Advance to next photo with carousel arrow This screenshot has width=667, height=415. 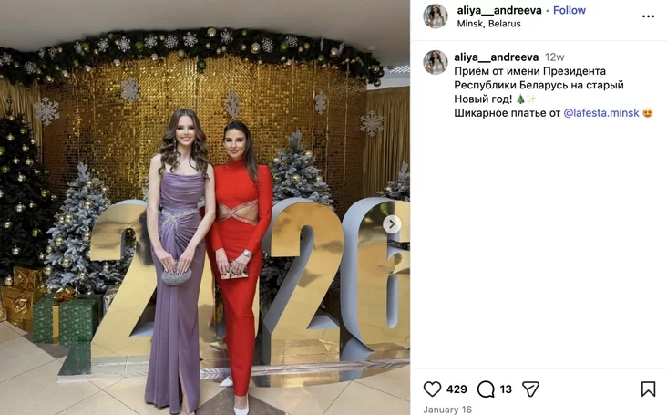point(392,224)
